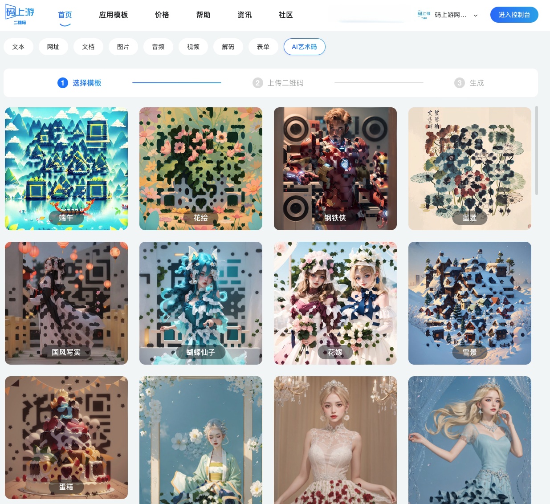Screen dimensions: 550x504
Task: Click step 1 选择模板
Action: tap(80, 83)
